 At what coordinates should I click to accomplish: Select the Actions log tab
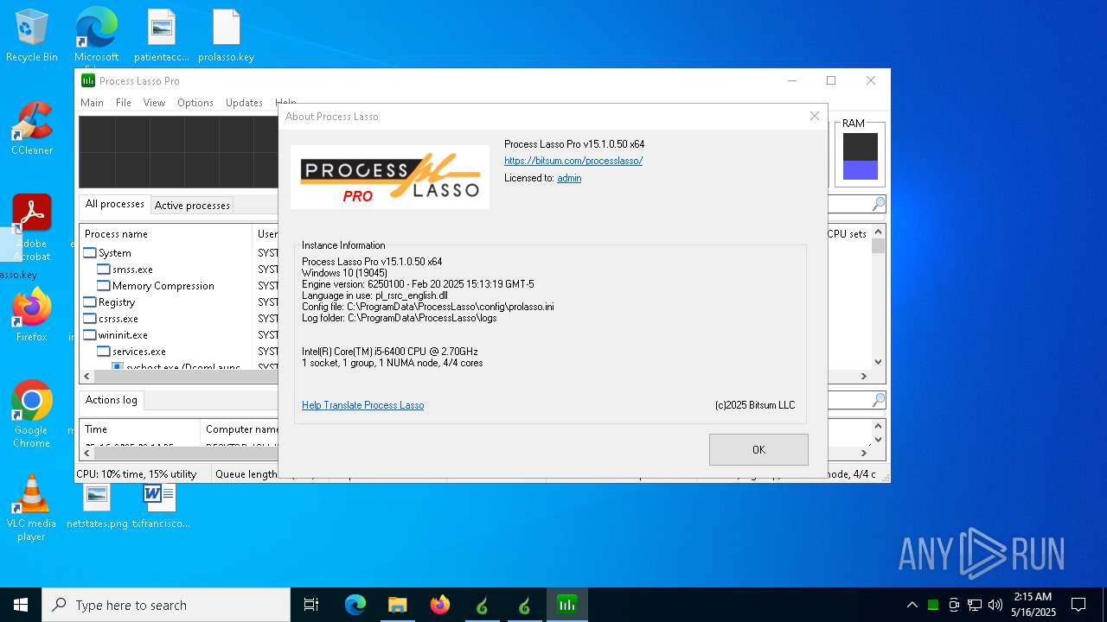pos(111,400)
